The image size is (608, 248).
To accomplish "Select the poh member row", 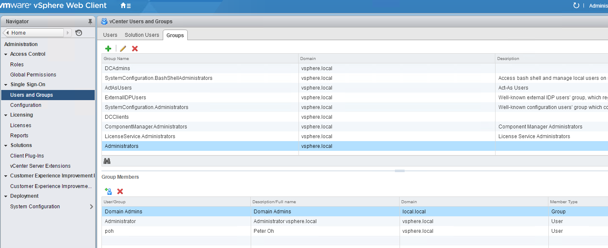I will point(355,231).
